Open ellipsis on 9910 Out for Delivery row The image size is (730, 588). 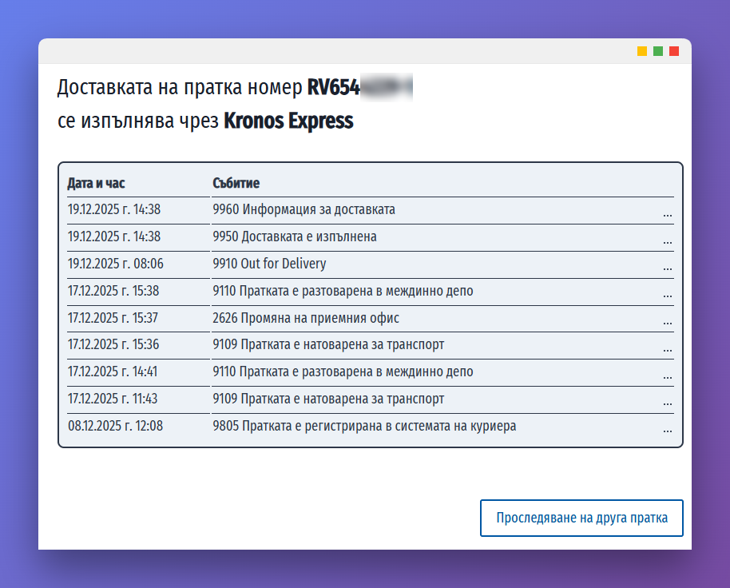coord(667,268)
